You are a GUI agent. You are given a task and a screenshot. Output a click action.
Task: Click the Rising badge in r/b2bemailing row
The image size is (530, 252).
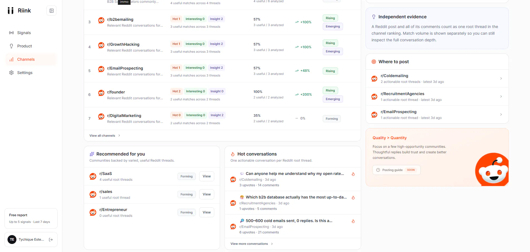point(330,18)
